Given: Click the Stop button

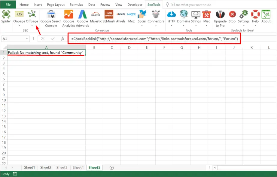Looking at the screenshot, I should tap(232, 17).
